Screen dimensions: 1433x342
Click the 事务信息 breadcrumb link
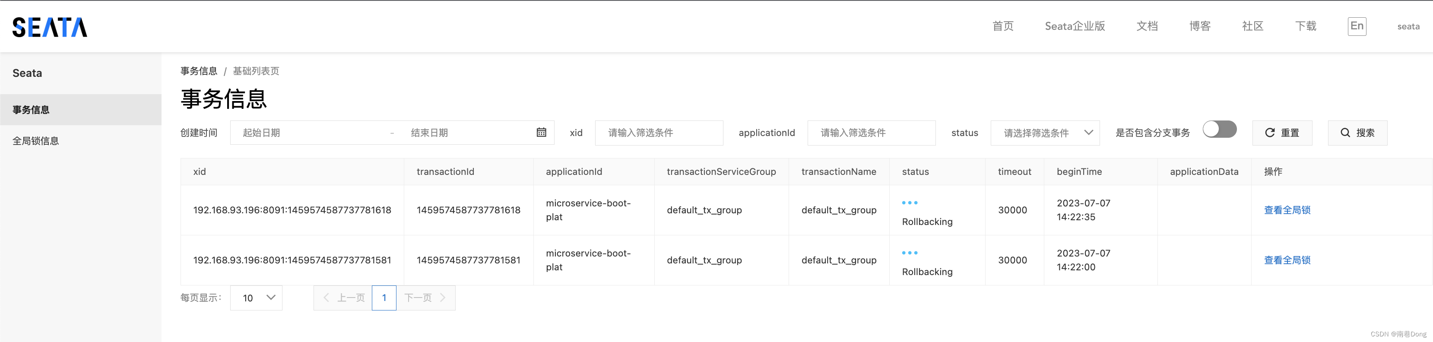(199, 71)
